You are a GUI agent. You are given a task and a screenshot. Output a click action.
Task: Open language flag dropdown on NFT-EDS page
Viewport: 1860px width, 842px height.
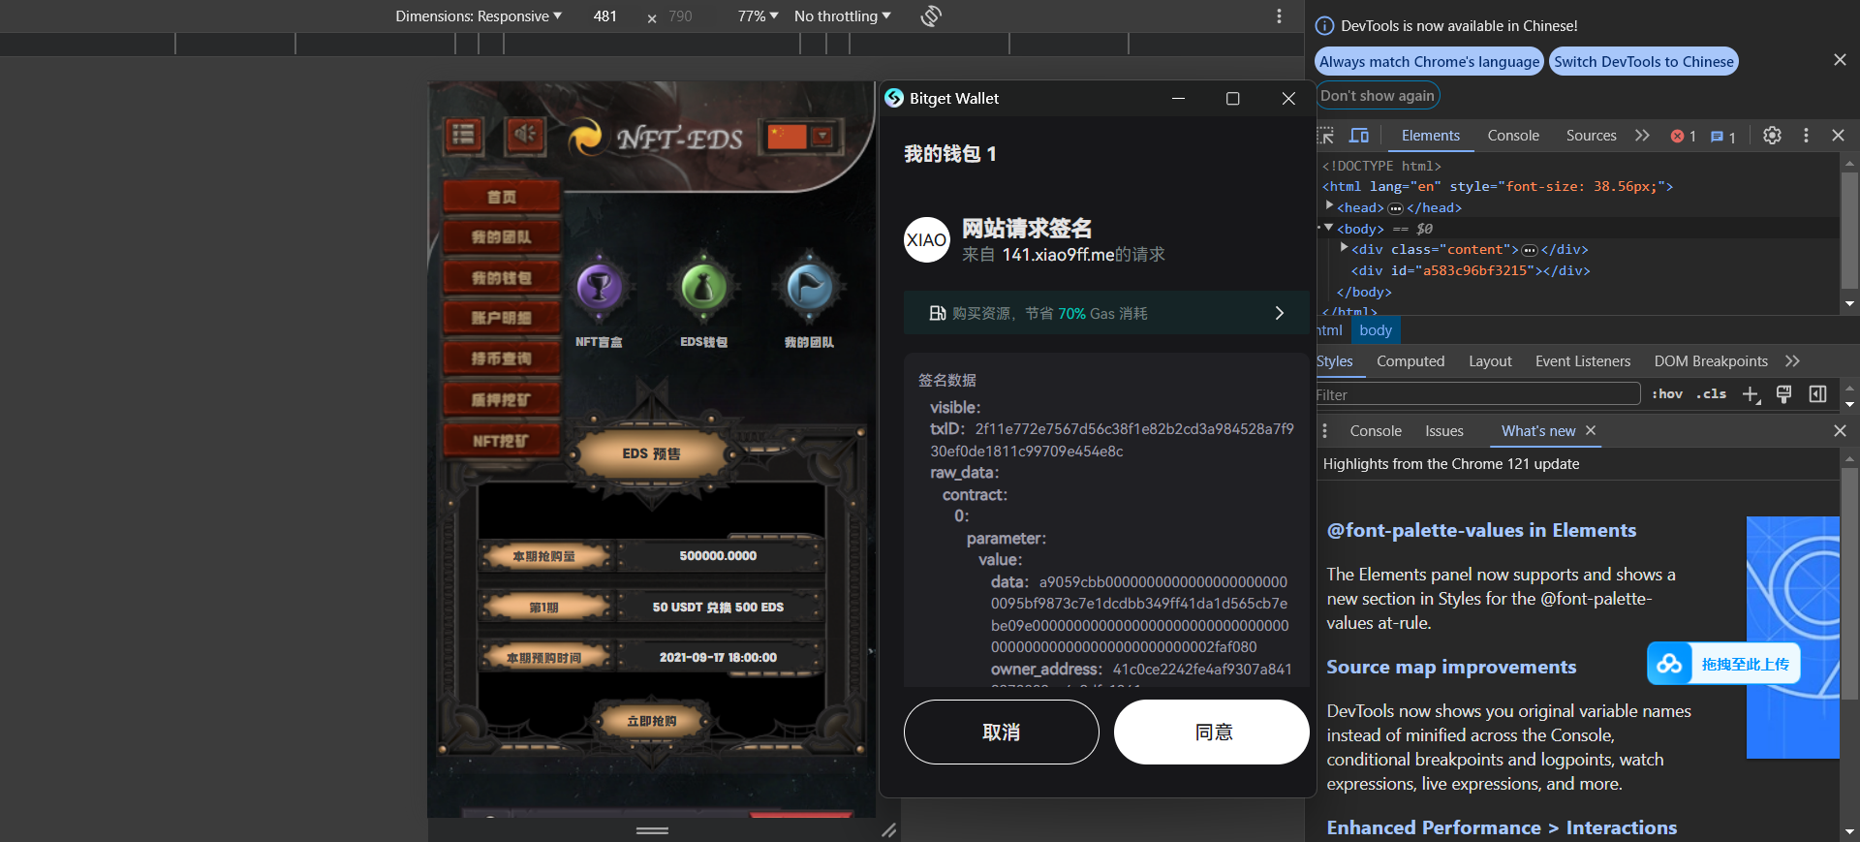tap(800, 137)
